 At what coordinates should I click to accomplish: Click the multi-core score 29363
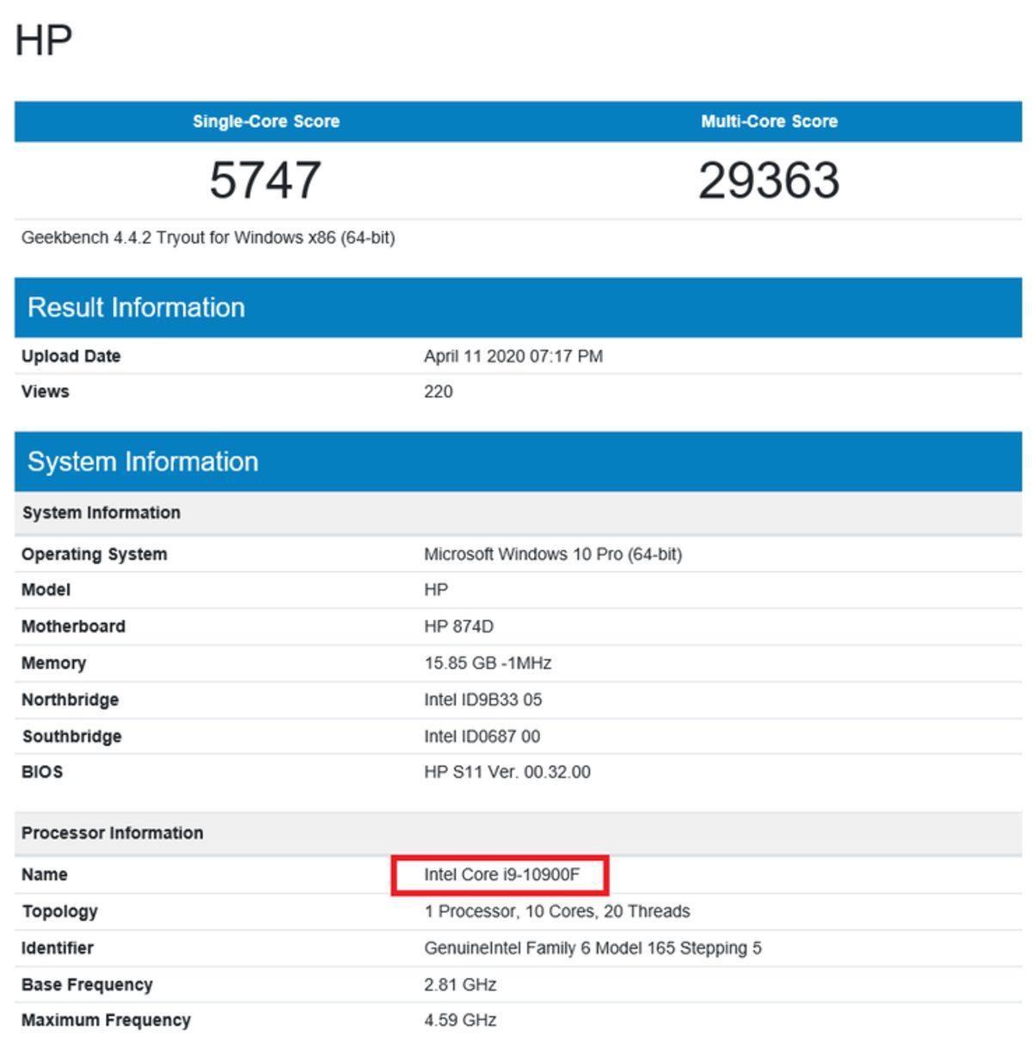pyautogui.click(x=770, y=178)
